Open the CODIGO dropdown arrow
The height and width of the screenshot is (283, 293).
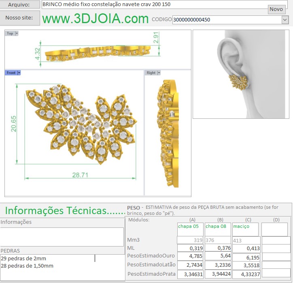[x=285, y=19]
